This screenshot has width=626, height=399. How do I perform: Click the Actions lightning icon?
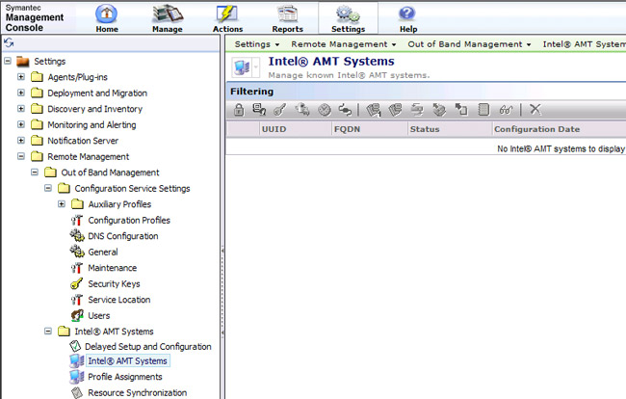227,14
